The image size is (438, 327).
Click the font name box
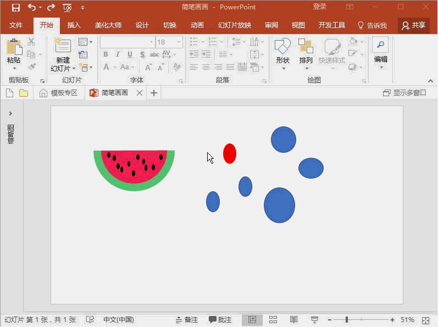(x=127, y=42)
